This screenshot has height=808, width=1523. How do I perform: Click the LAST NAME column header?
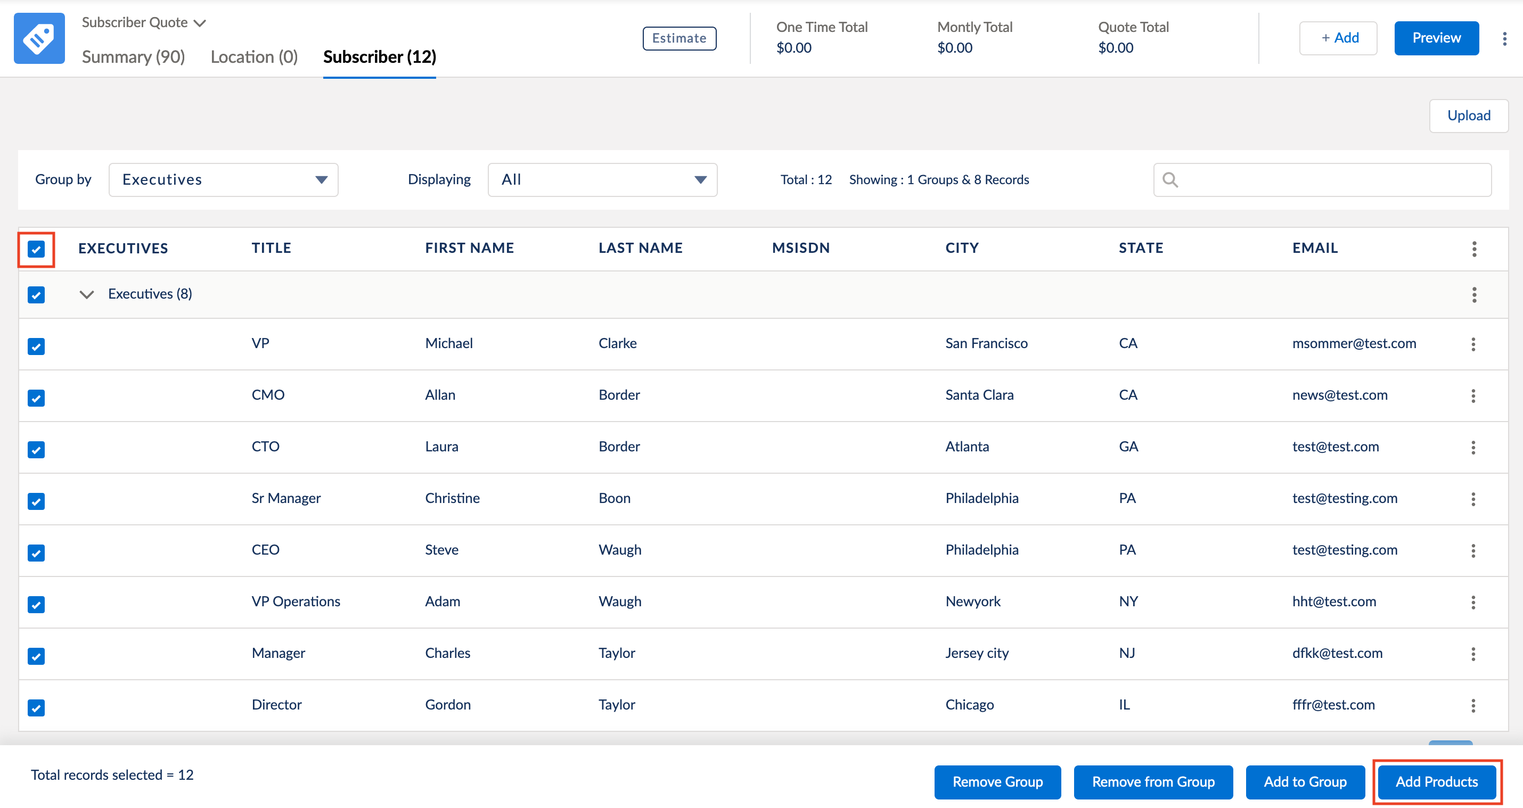(640, 248)
